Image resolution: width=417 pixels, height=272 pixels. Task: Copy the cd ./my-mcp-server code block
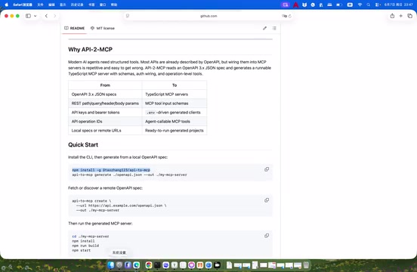coord(267,236)
